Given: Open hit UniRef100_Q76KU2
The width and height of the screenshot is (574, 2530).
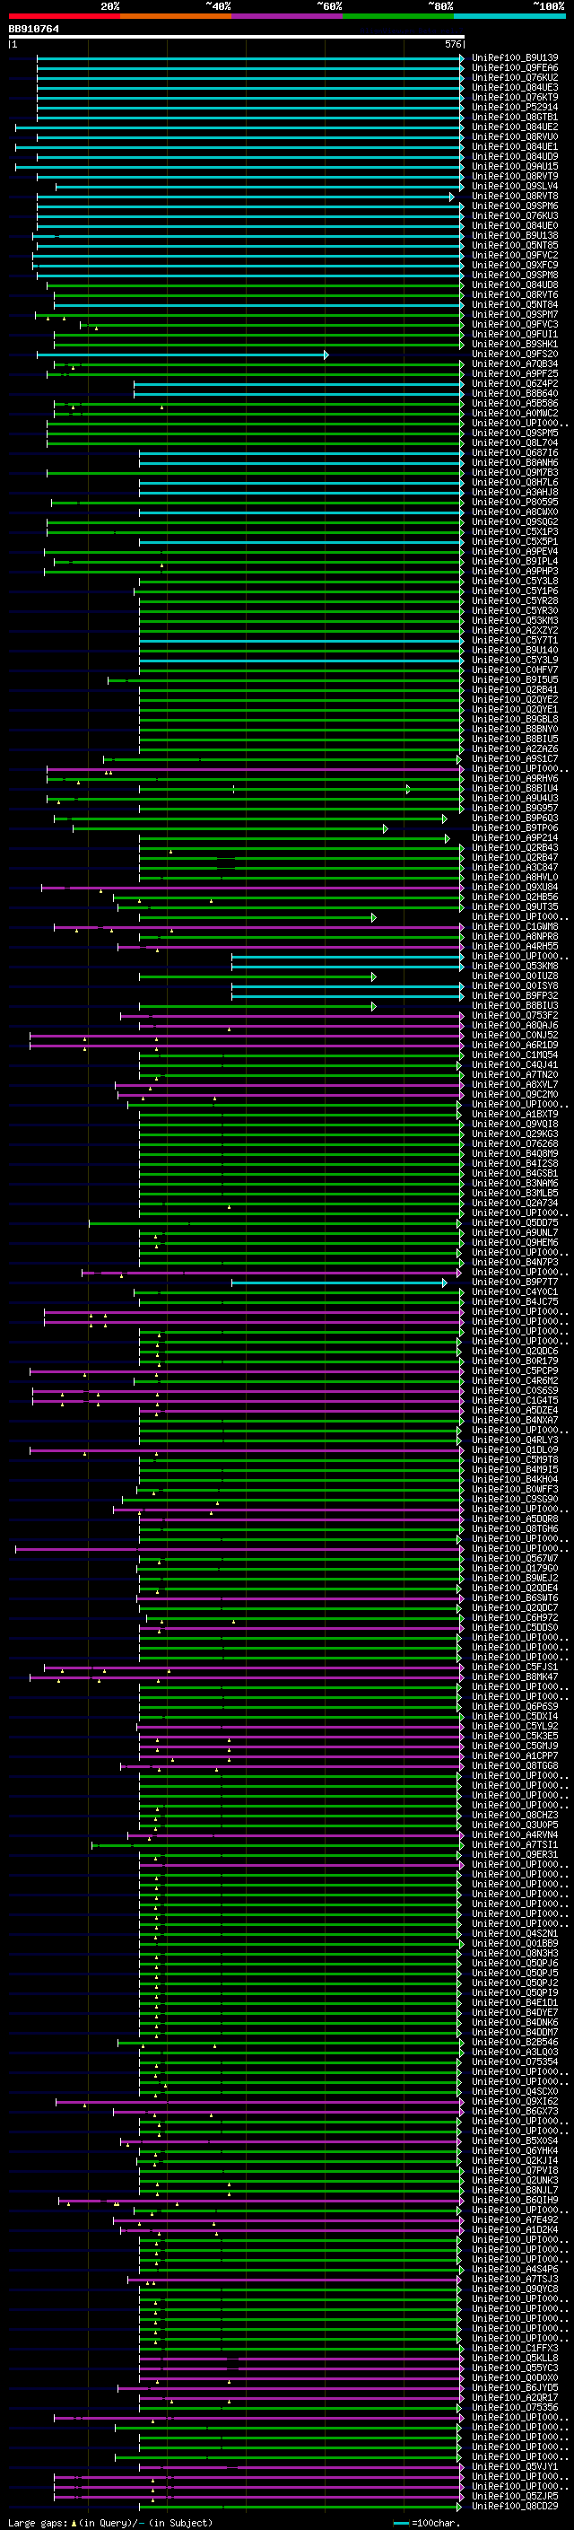Looking at the screenshot, I should [x=514, y=77].
